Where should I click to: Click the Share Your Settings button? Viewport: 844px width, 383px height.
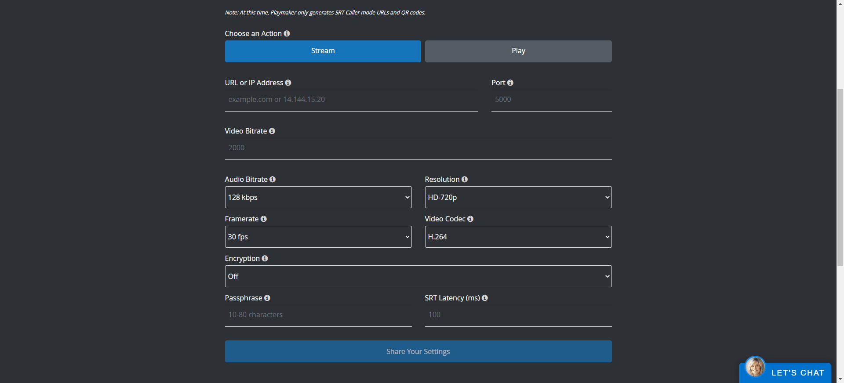click(418, 351)
